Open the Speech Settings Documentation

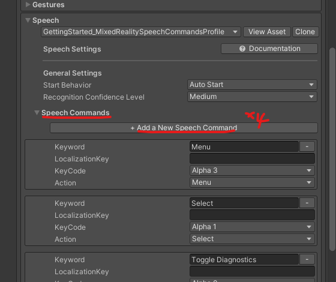pyautogui.click(x=269, y=49)
